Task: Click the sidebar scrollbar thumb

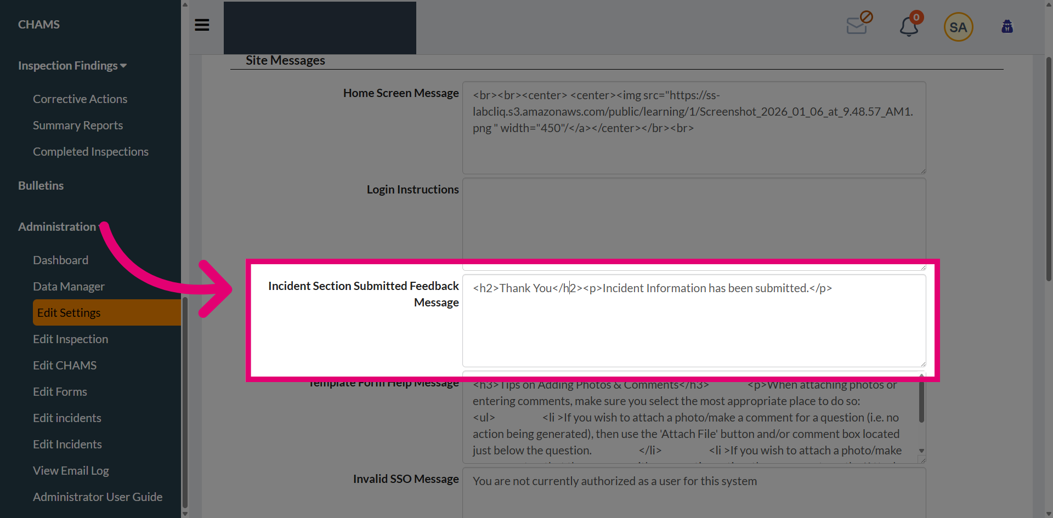Action: coord(185,403)
